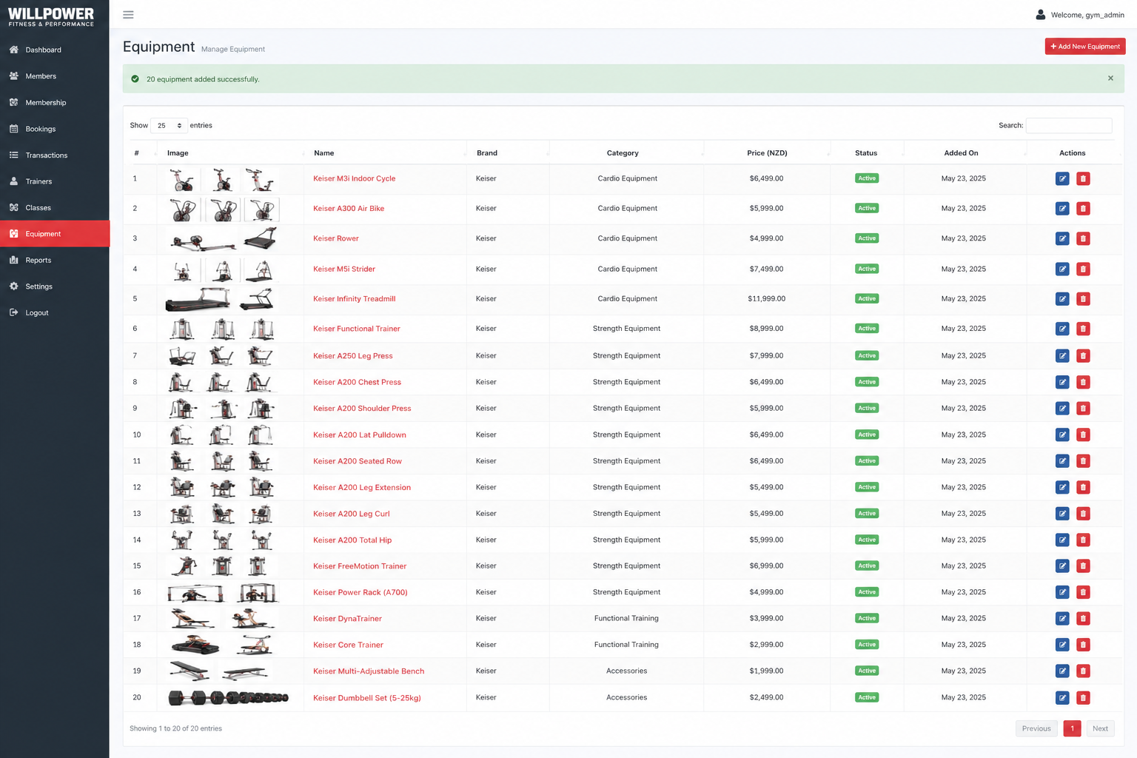Go to Previous page of results

tap(1036, 728)
